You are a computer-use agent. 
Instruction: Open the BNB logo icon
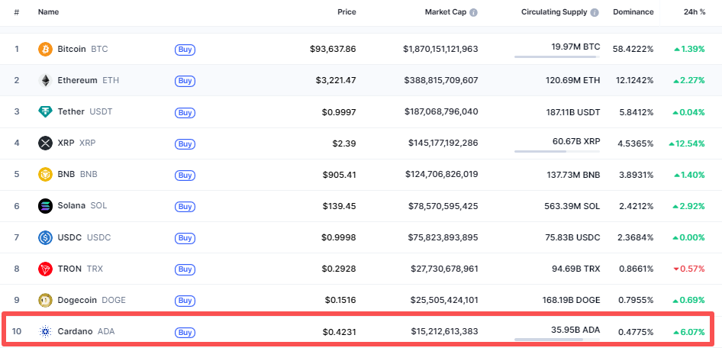tap(46, 174)
